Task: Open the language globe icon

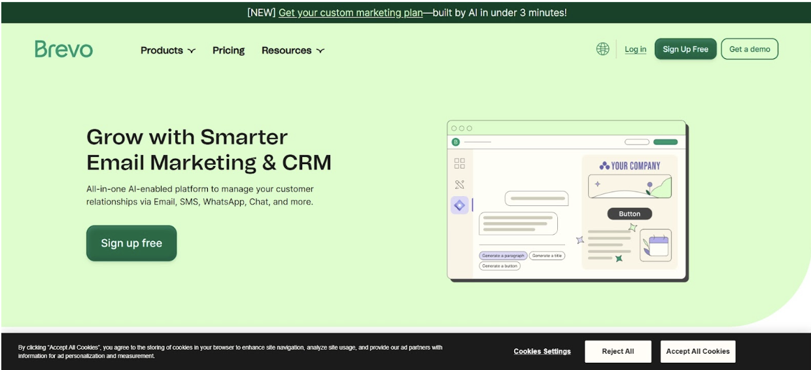Action: click(x=602, y=49)
